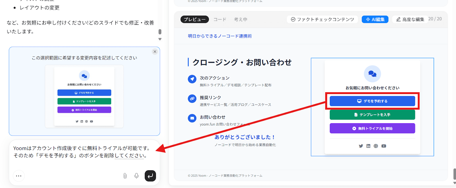The width and height of the screenshot is (456, 188).
Task: Switch to the 考え中 tab
Action: click(241, 19)
